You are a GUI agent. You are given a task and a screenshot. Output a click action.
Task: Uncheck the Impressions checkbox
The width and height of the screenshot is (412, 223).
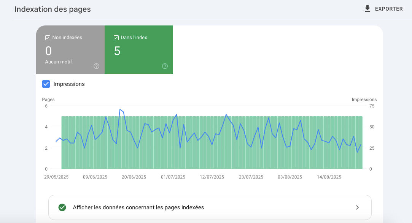[x=46, y=84]
